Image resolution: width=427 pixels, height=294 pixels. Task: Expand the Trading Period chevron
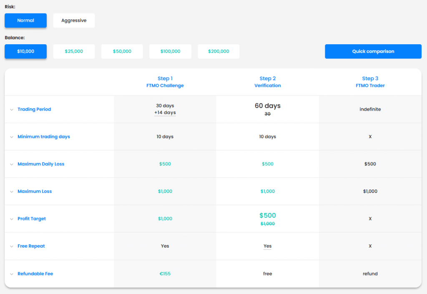(11, 109)
